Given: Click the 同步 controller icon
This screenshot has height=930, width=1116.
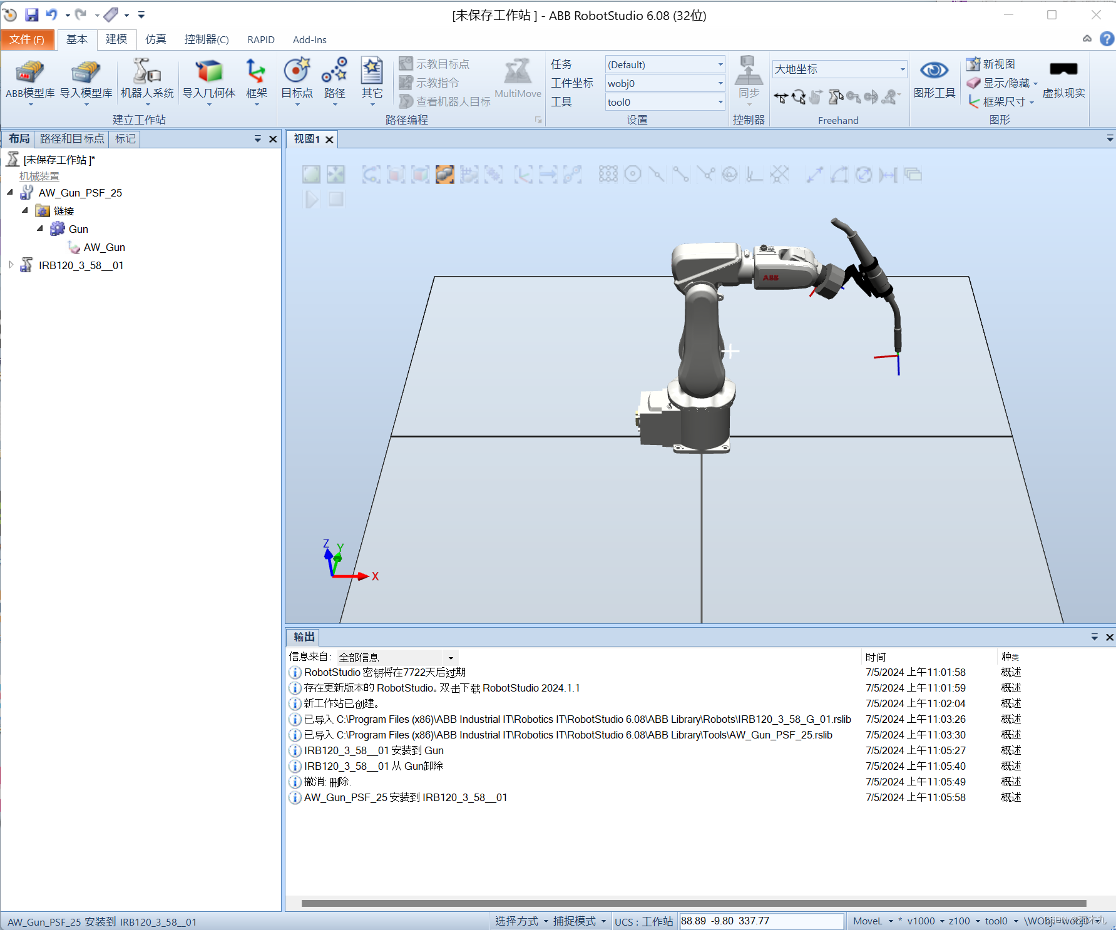Looking at the screenshot, I should point(749,78).
